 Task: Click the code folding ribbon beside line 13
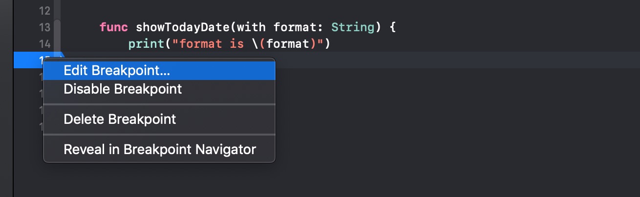click(58, 27)
